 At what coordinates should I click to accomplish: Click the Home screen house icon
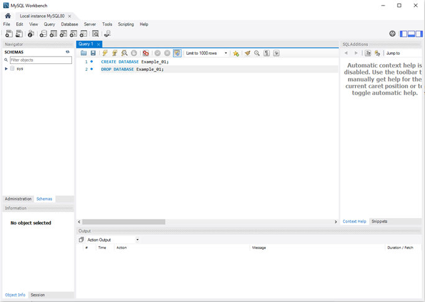tap(8, 16)
